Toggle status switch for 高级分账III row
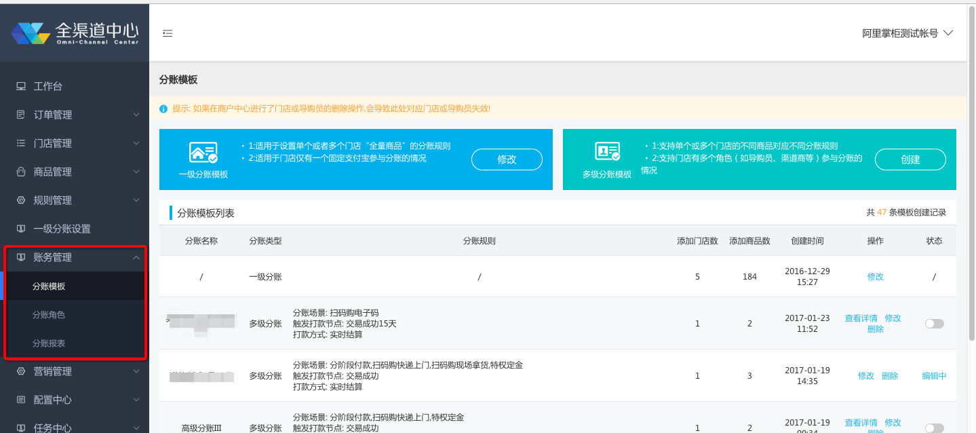 [x=934, y=428]
